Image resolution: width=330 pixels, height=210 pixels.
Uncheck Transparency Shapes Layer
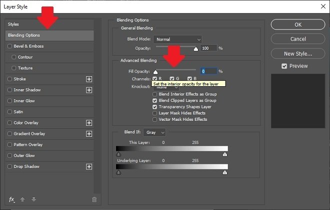coord(154,107)
